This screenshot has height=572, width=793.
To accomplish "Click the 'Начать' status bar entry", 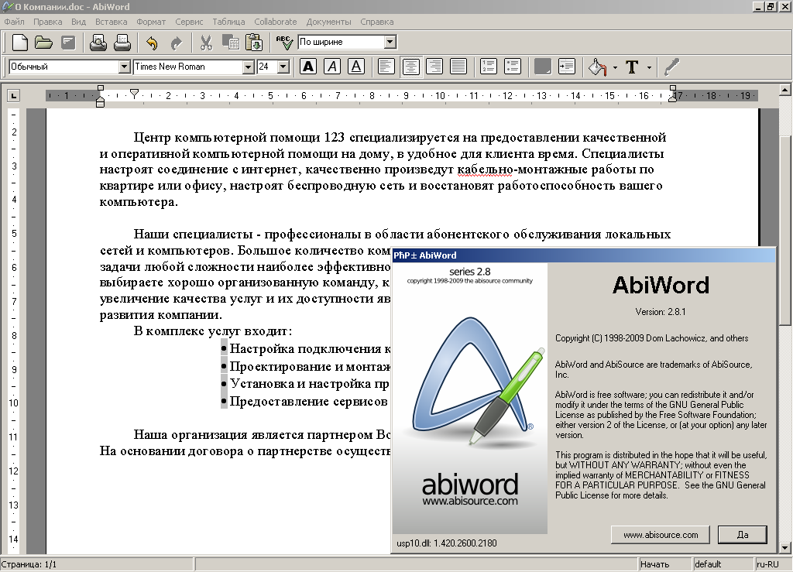I will pyautogui.click(x=664, y=564).
